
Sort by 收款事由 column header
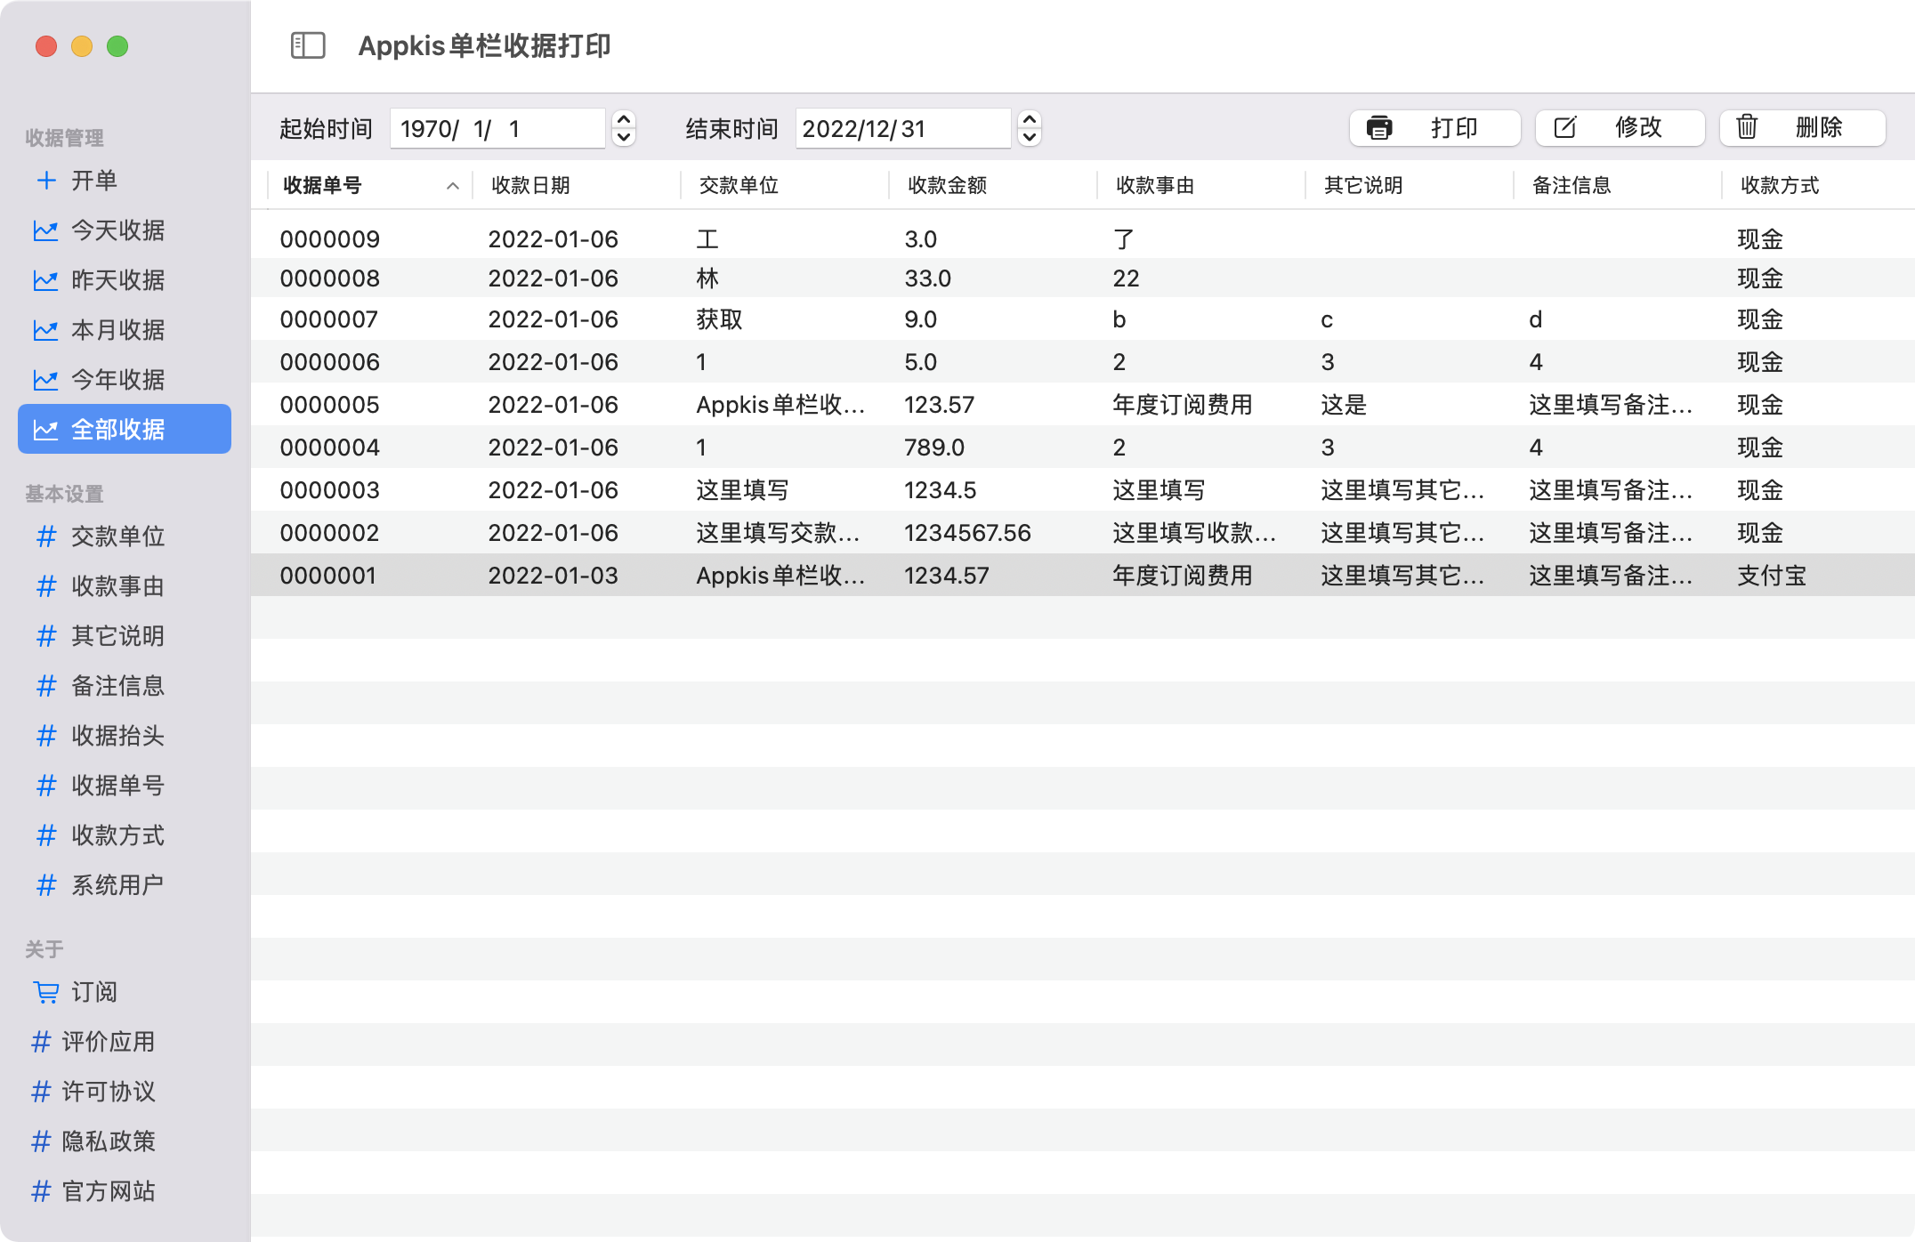1201,185
